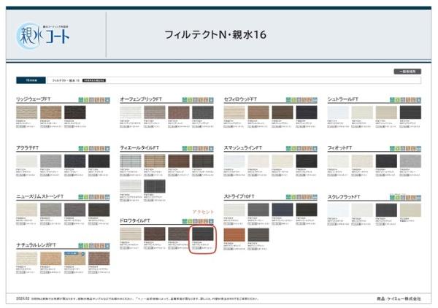Click the ナチュラルレンガFT heading
Screen dimensions: 438x308
(x=36, y=245)
